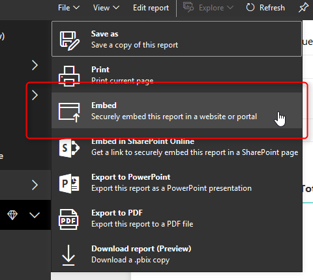
Task: Select Export to PDF
Action: (177, 218)
